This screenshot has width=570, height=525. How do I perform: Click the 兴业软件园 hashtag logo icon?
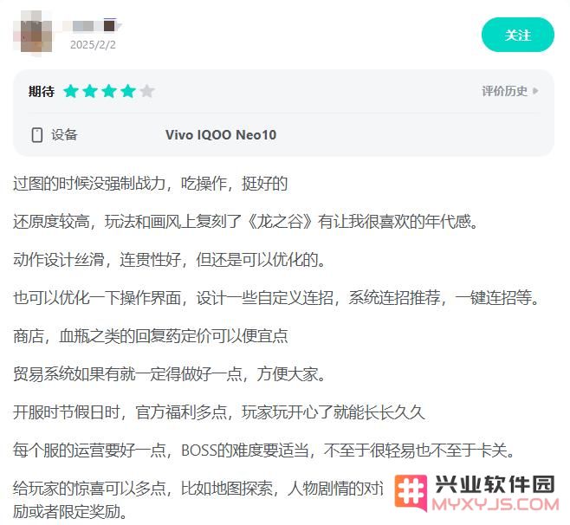pyautogui.click(x=411, y=493)
